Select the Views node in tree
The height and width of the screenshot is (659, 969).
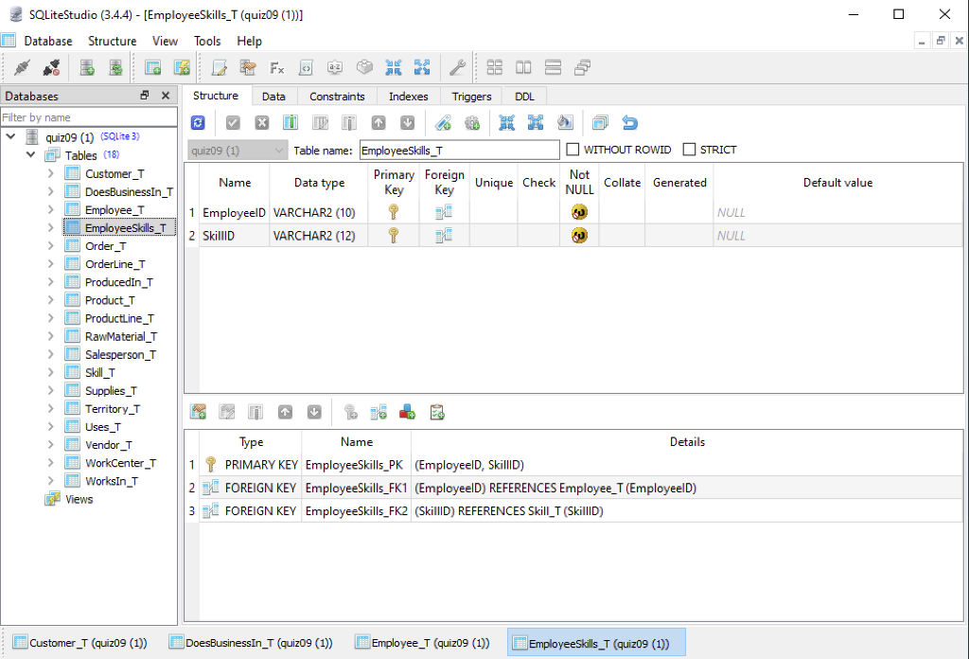pyautogui.click(x=79, y=499)
